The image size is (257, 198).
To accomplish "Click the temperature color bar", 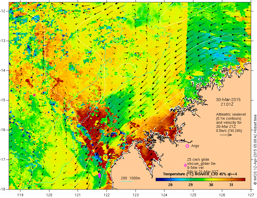I will [x=200, y=180].
